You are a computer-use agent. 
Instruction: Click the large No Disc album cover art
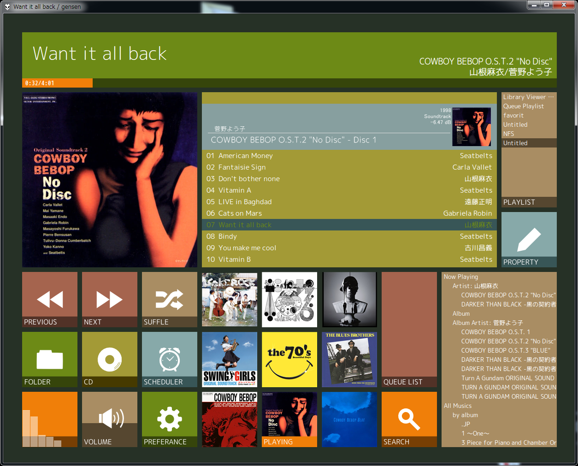pos(110,180)
